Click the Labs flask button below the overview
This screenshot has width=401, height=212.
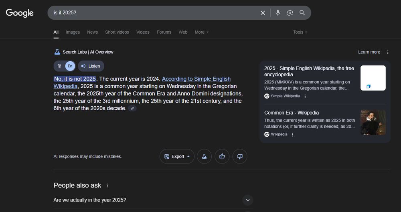coord(205,157)
